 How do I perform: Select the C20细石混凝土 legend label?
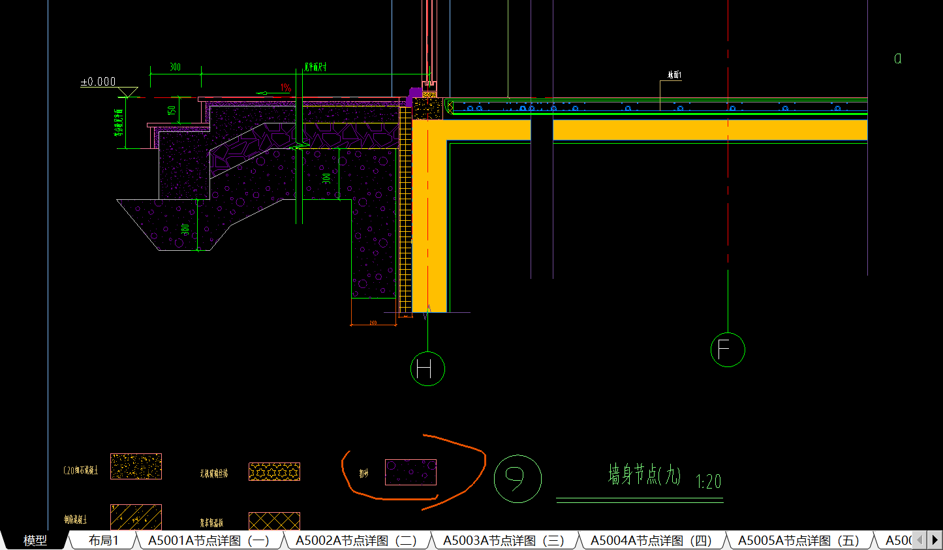point(81,470)
